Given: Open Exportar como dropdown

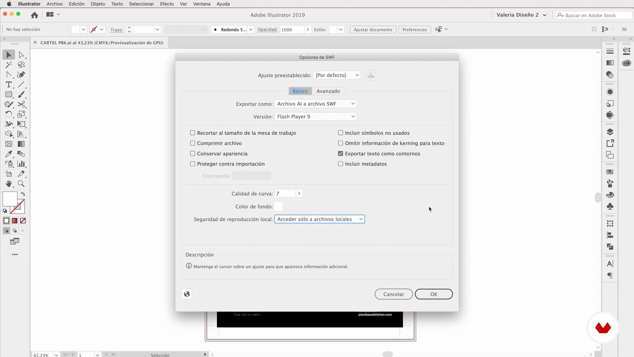Looking at the screenshot, I should tap(316, 104).
